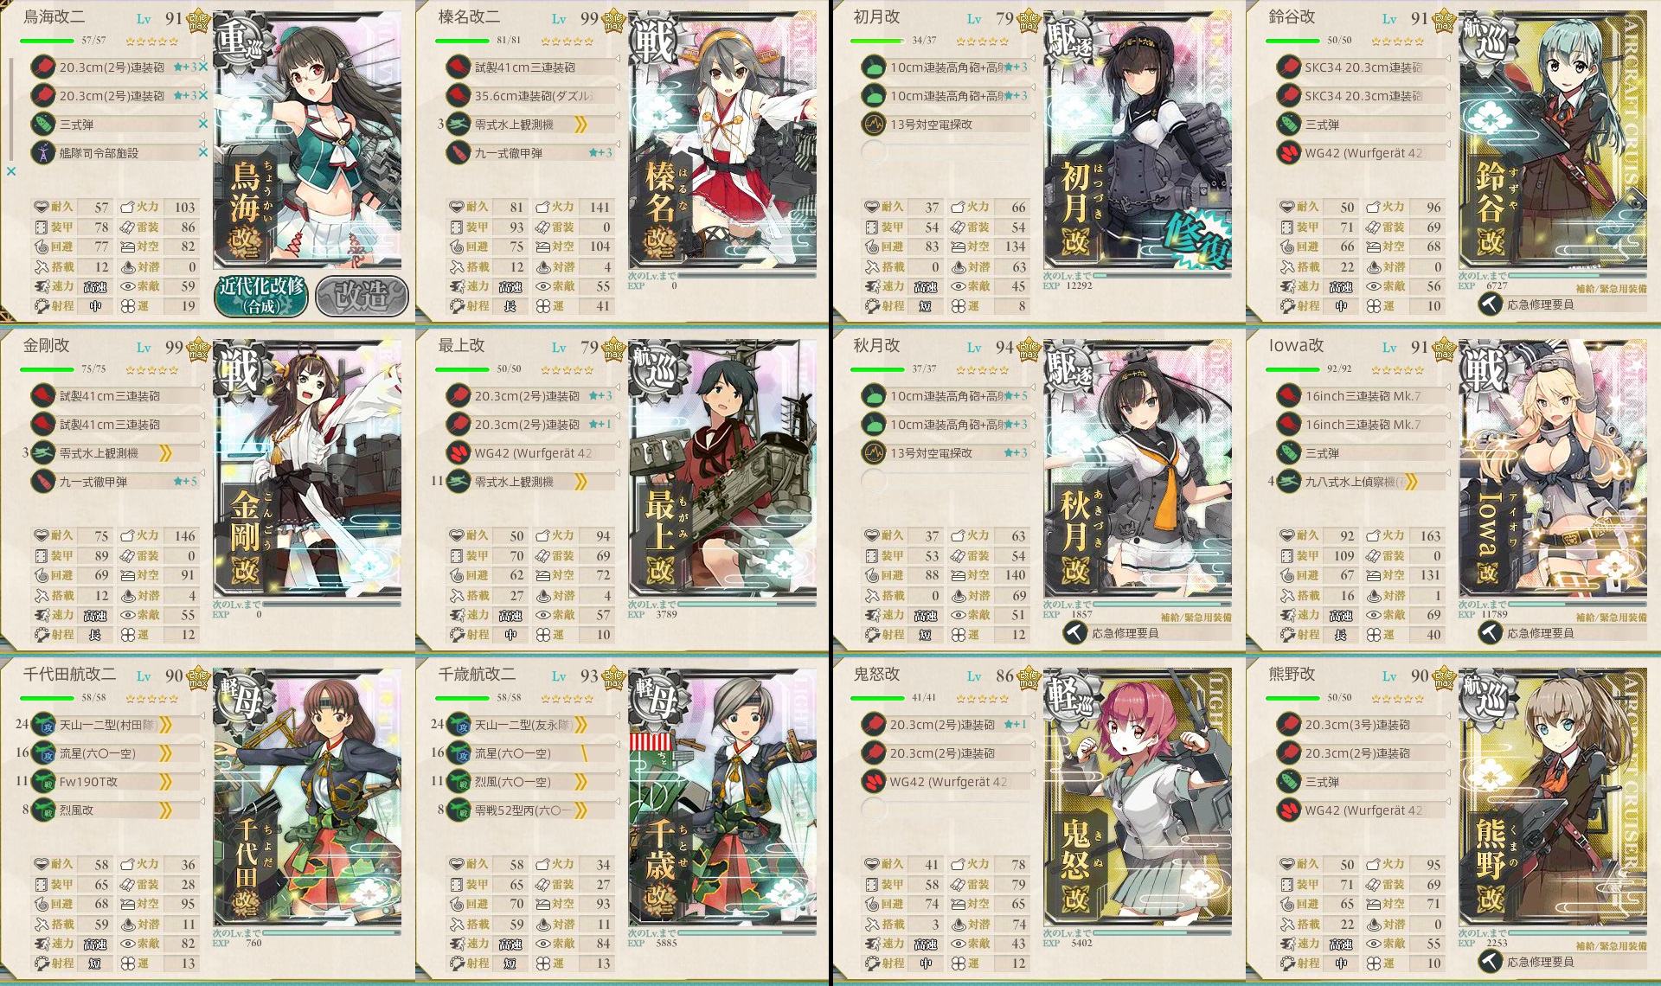Click Iowa改's 九八式水上偵察機 night scout icon
Viewport: 1661px width, 986px height.
[1289, 482]
